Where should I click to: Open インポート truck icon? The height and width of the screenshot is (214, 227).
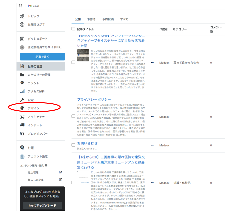coord(22,125)
